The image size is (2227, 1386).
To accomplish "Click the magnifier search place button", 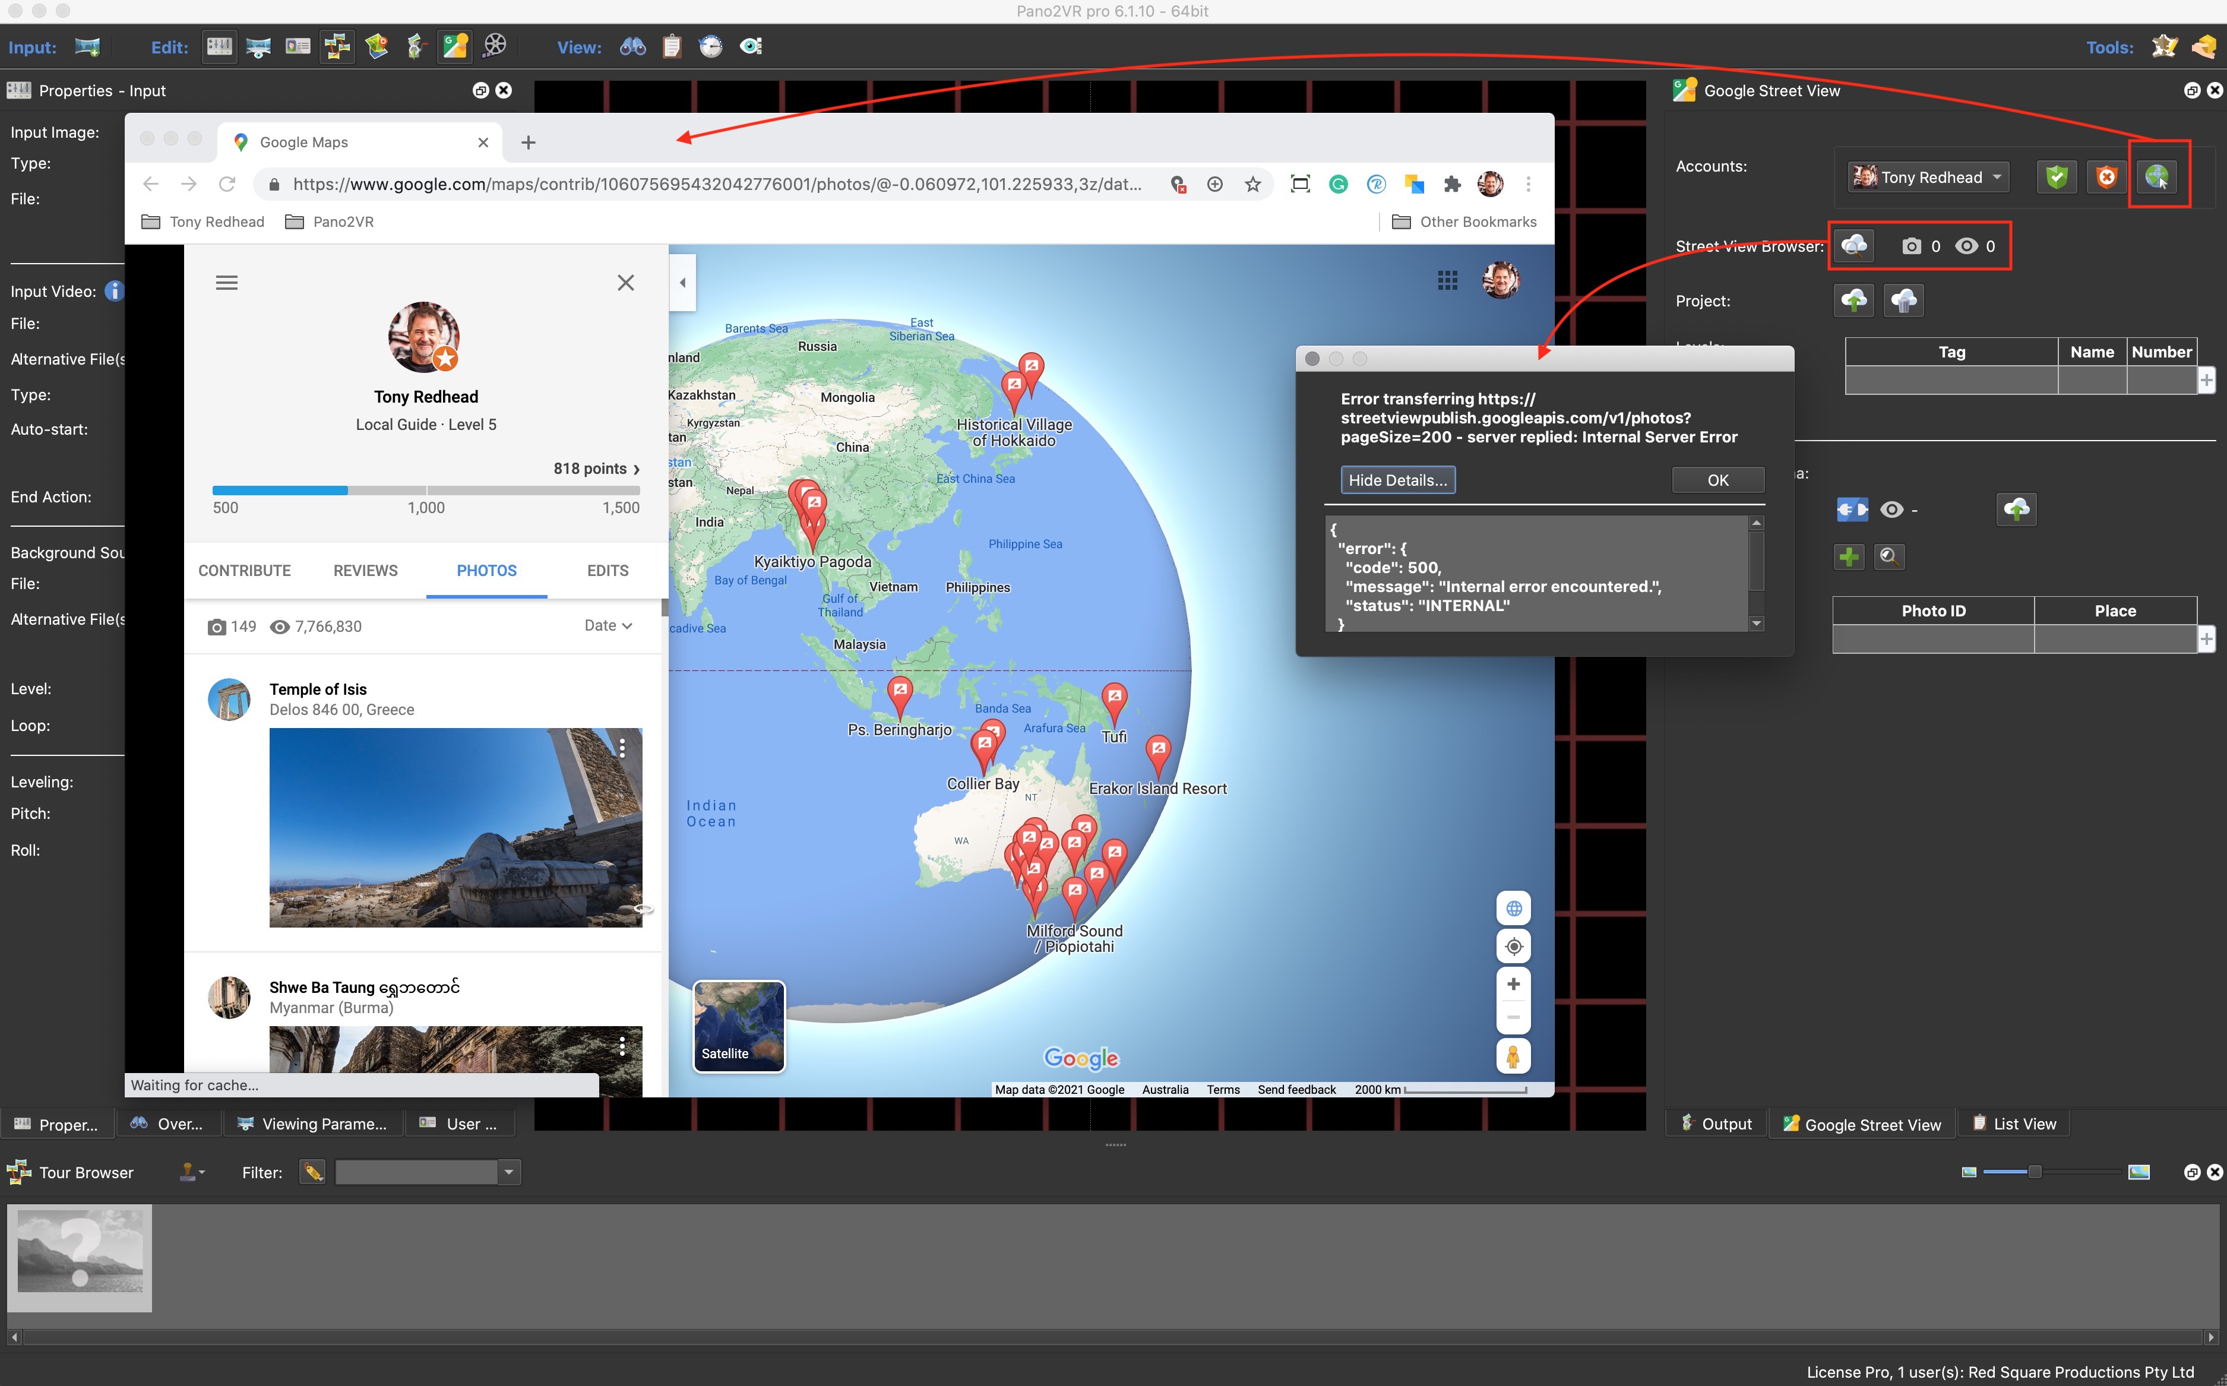I will tap(1889, 556).
